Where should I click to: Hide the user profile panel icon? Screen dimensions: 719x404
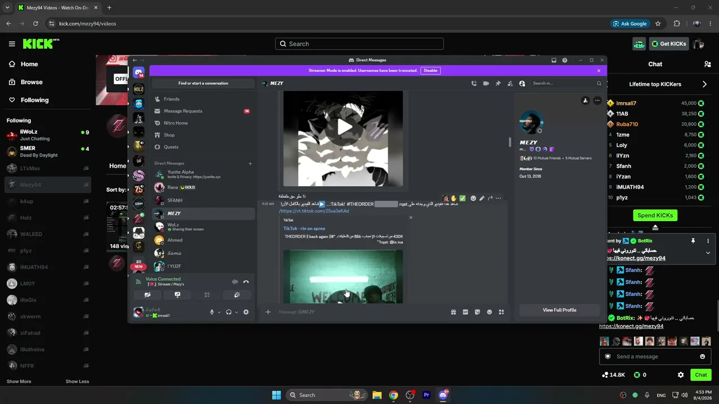click(522, 84)
